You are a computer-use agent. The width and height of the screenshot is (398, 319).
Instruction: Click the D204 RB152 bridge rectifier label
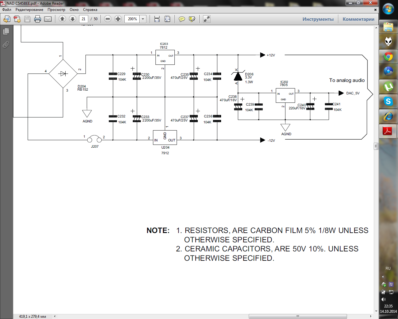click(83, 88)
